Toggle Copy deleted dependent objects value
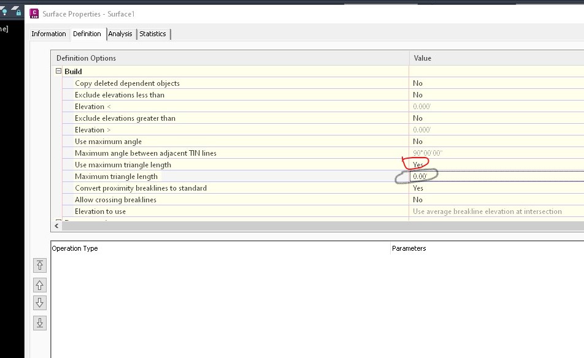Viewport: 584px width, 358px height. tap(429, 83)
